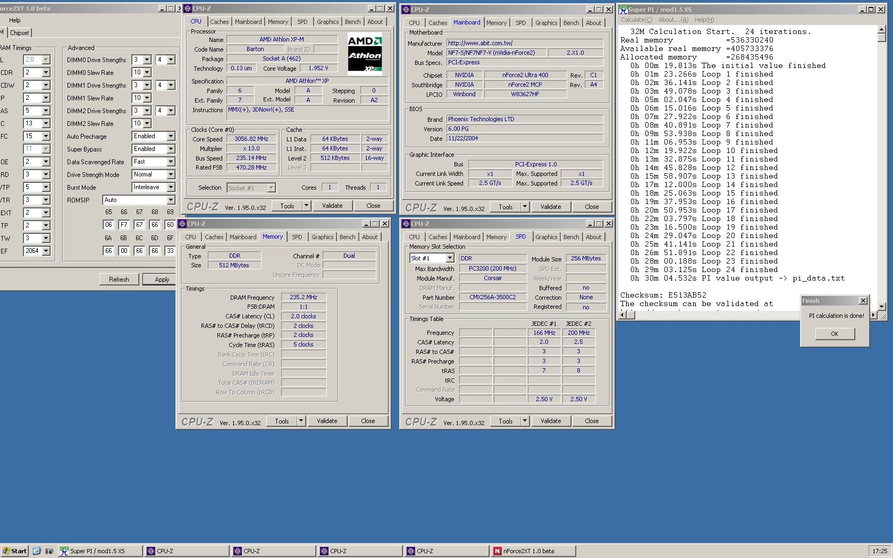Activate Super PI from the taskbar
This screenshot has height=558, width=893.
pos(99,551)
